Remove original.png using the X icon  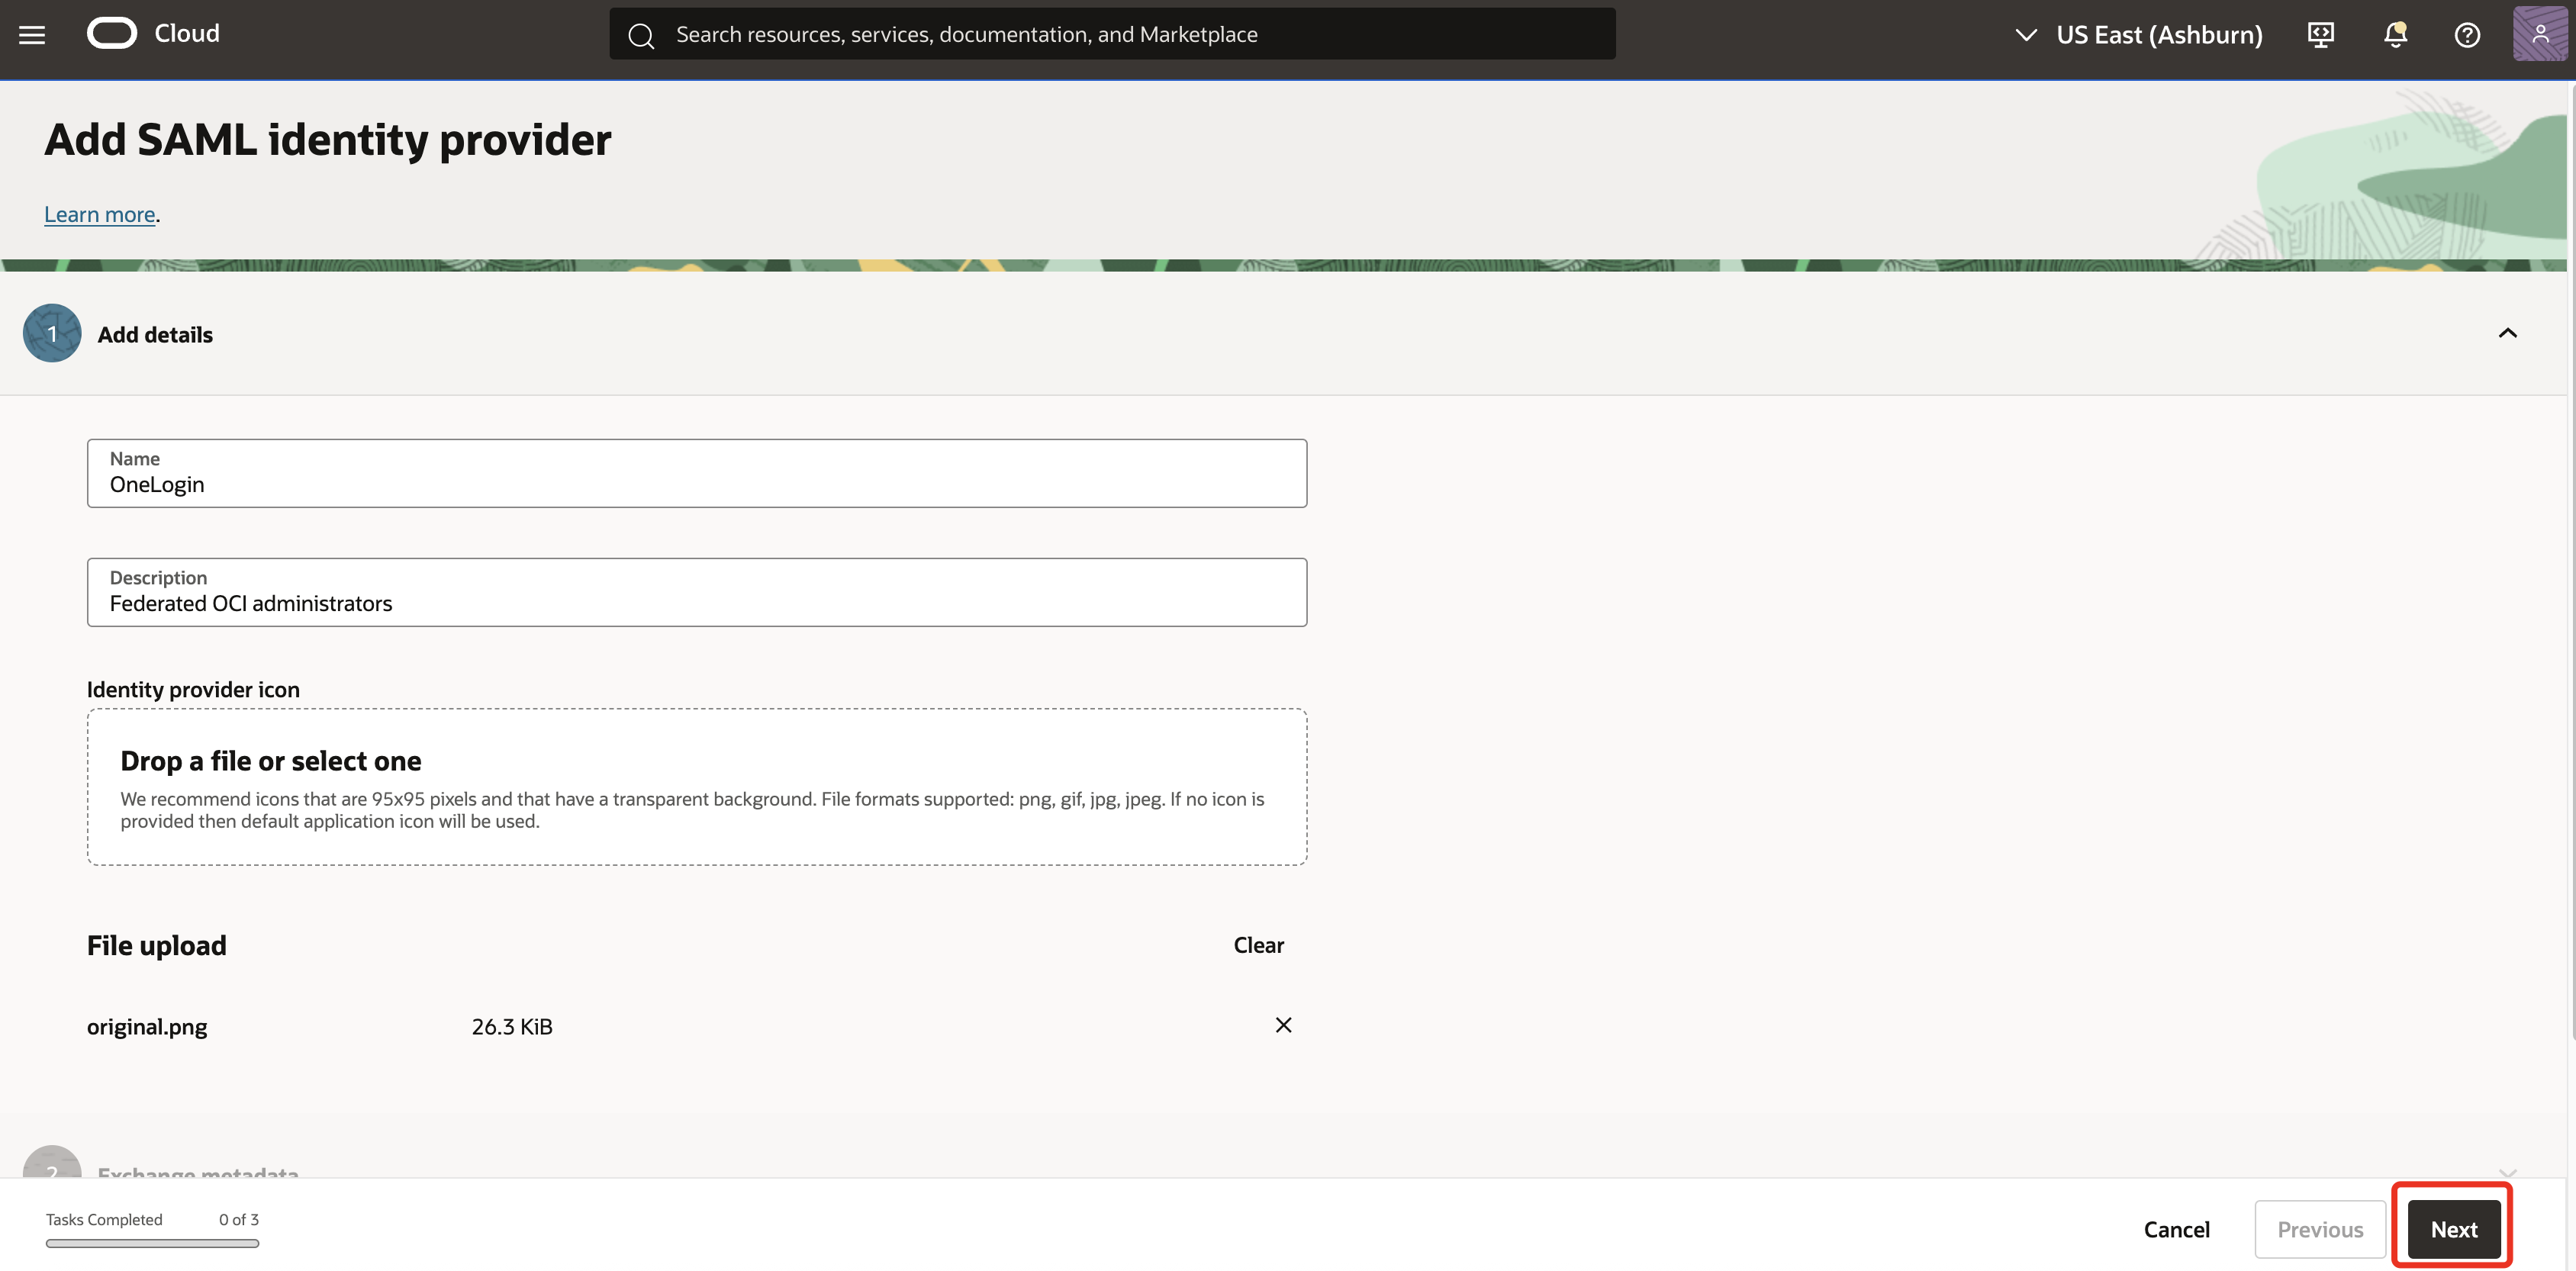click(x=1284, y=1025)
